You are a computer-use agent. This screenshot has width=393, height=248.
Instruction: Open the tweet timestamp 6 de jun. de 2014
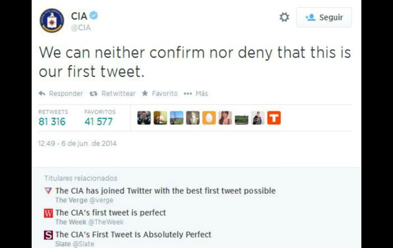pos(78,144)
